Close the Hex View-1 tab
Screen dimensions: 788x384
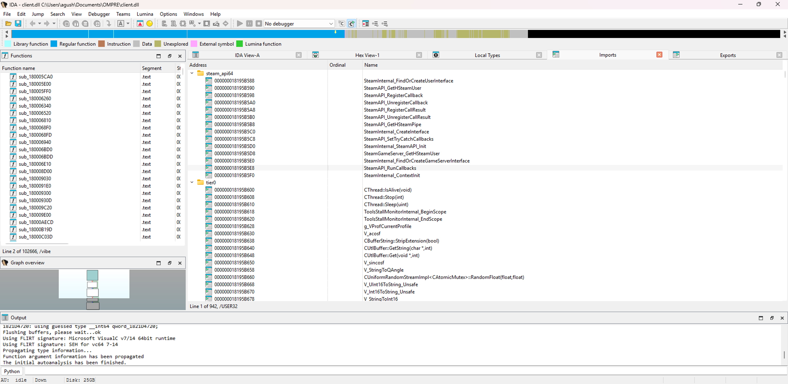[419, 55]
